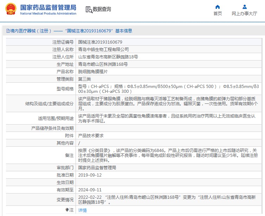Click the online service hall person icon
Image resolution: width=265 pixels, height=216 pixels.
point(244,7)
